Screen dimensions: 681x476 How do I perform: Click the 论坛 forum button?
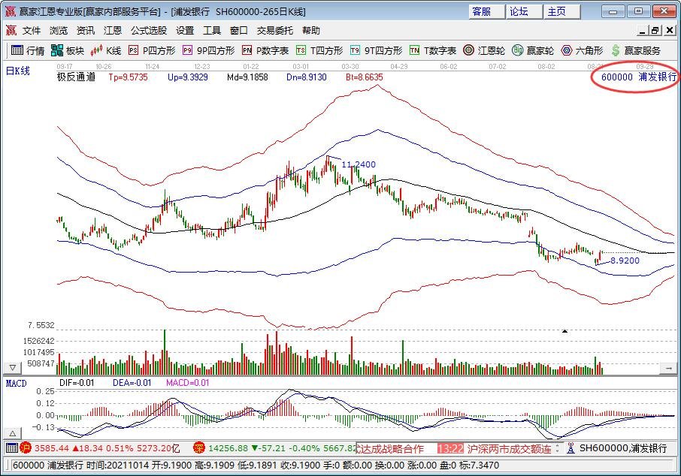(519, 11)
